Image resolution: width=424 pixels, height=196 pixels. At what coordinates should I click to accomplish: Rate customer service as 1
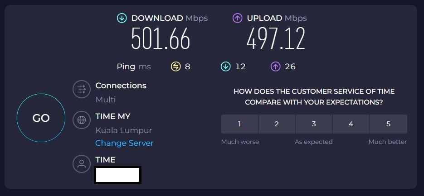[239, 124]
